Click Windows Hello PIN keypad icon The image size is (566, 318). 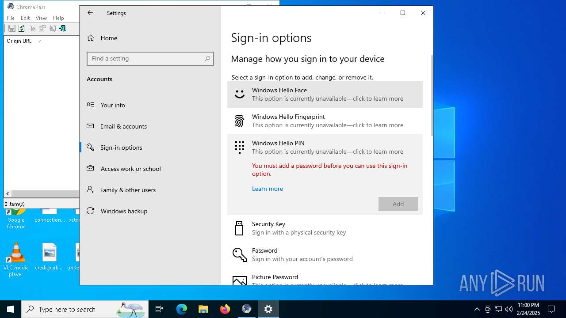click(x=239, y=147)
